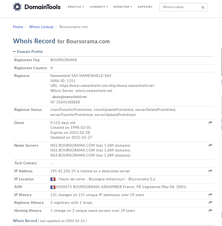The height and width of the screenshot is (226, 222).
Task: Click Expires on 2023-02-28 date
Action: 70,133
